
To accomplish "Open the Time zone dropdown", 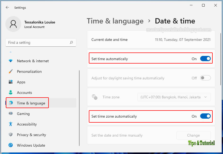I will (174, 97).
